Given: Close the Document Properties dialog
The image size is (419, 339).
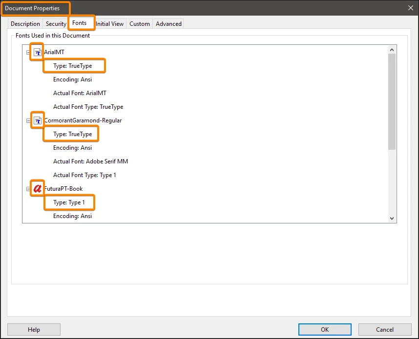Looking at the screenshot, I should (x=411, y=8).
